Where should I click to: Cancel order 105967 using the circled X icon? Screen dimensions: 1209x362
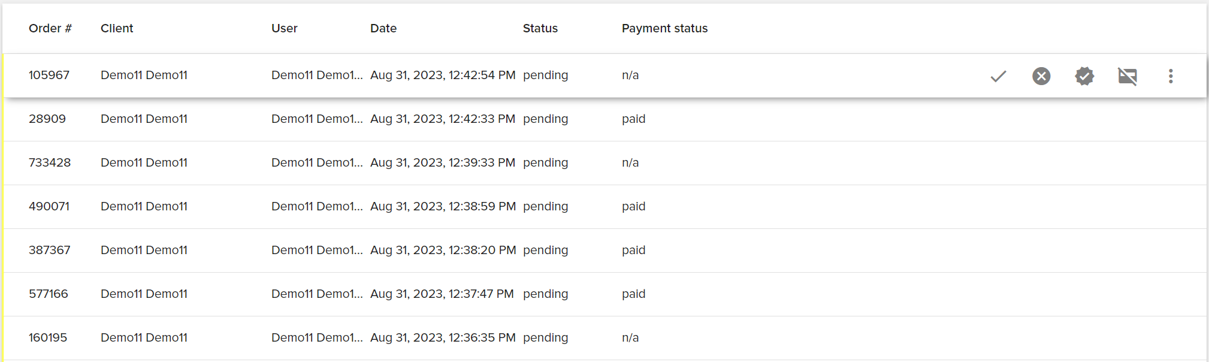click(1041, 76)
